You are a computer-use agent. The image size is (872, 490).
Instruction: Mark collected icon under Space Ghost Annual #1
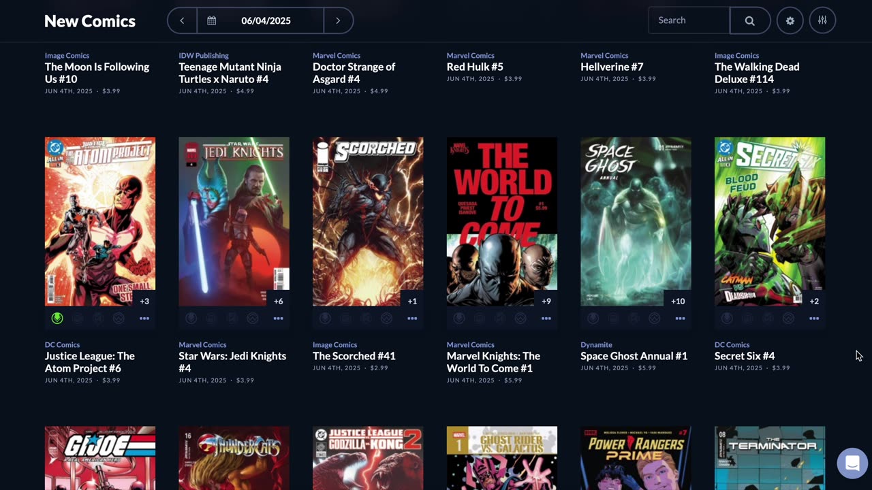pos(613,318)
